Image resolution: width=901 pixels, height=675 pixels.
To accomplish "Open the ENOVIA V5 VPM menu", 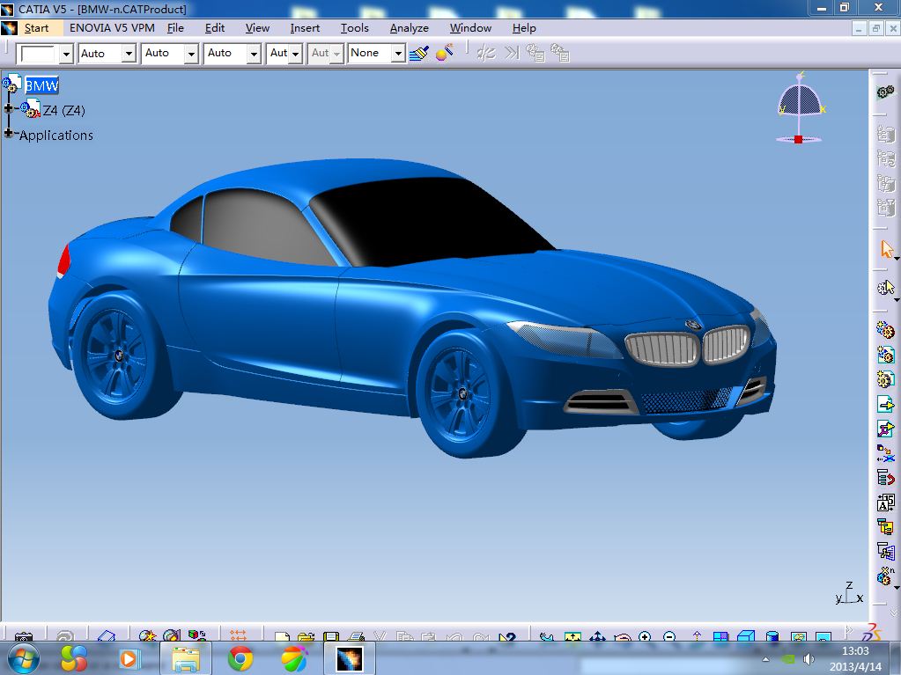I will point(112,28).
